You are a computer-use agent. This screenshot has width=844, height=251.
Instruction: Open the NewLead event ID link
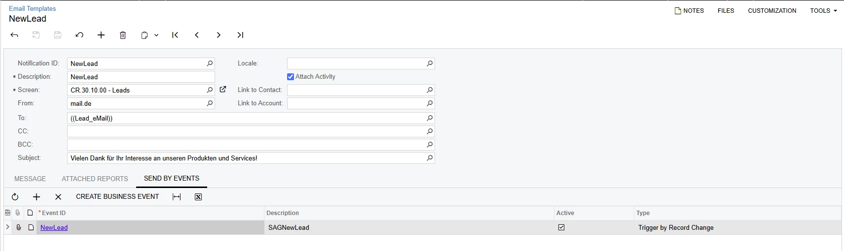[x=54, y=227]
